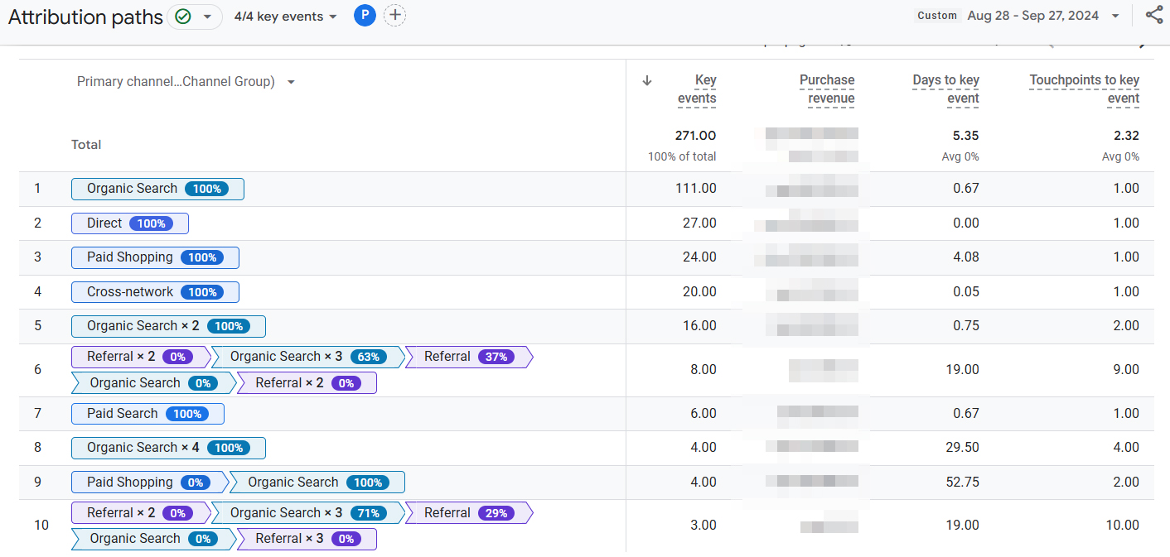
Task: Click the green data quality checkmark icon
Action: (184, 15)
